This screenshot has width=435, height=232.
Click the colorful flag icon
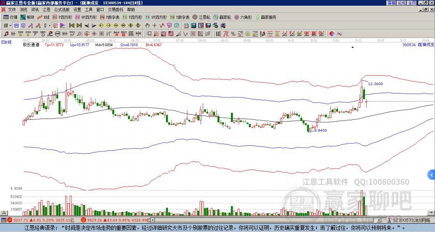[x=63, y=26]
